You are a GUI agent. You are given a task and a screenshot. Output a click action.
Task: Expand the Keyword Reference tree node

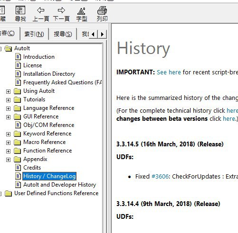pos(8,134)
